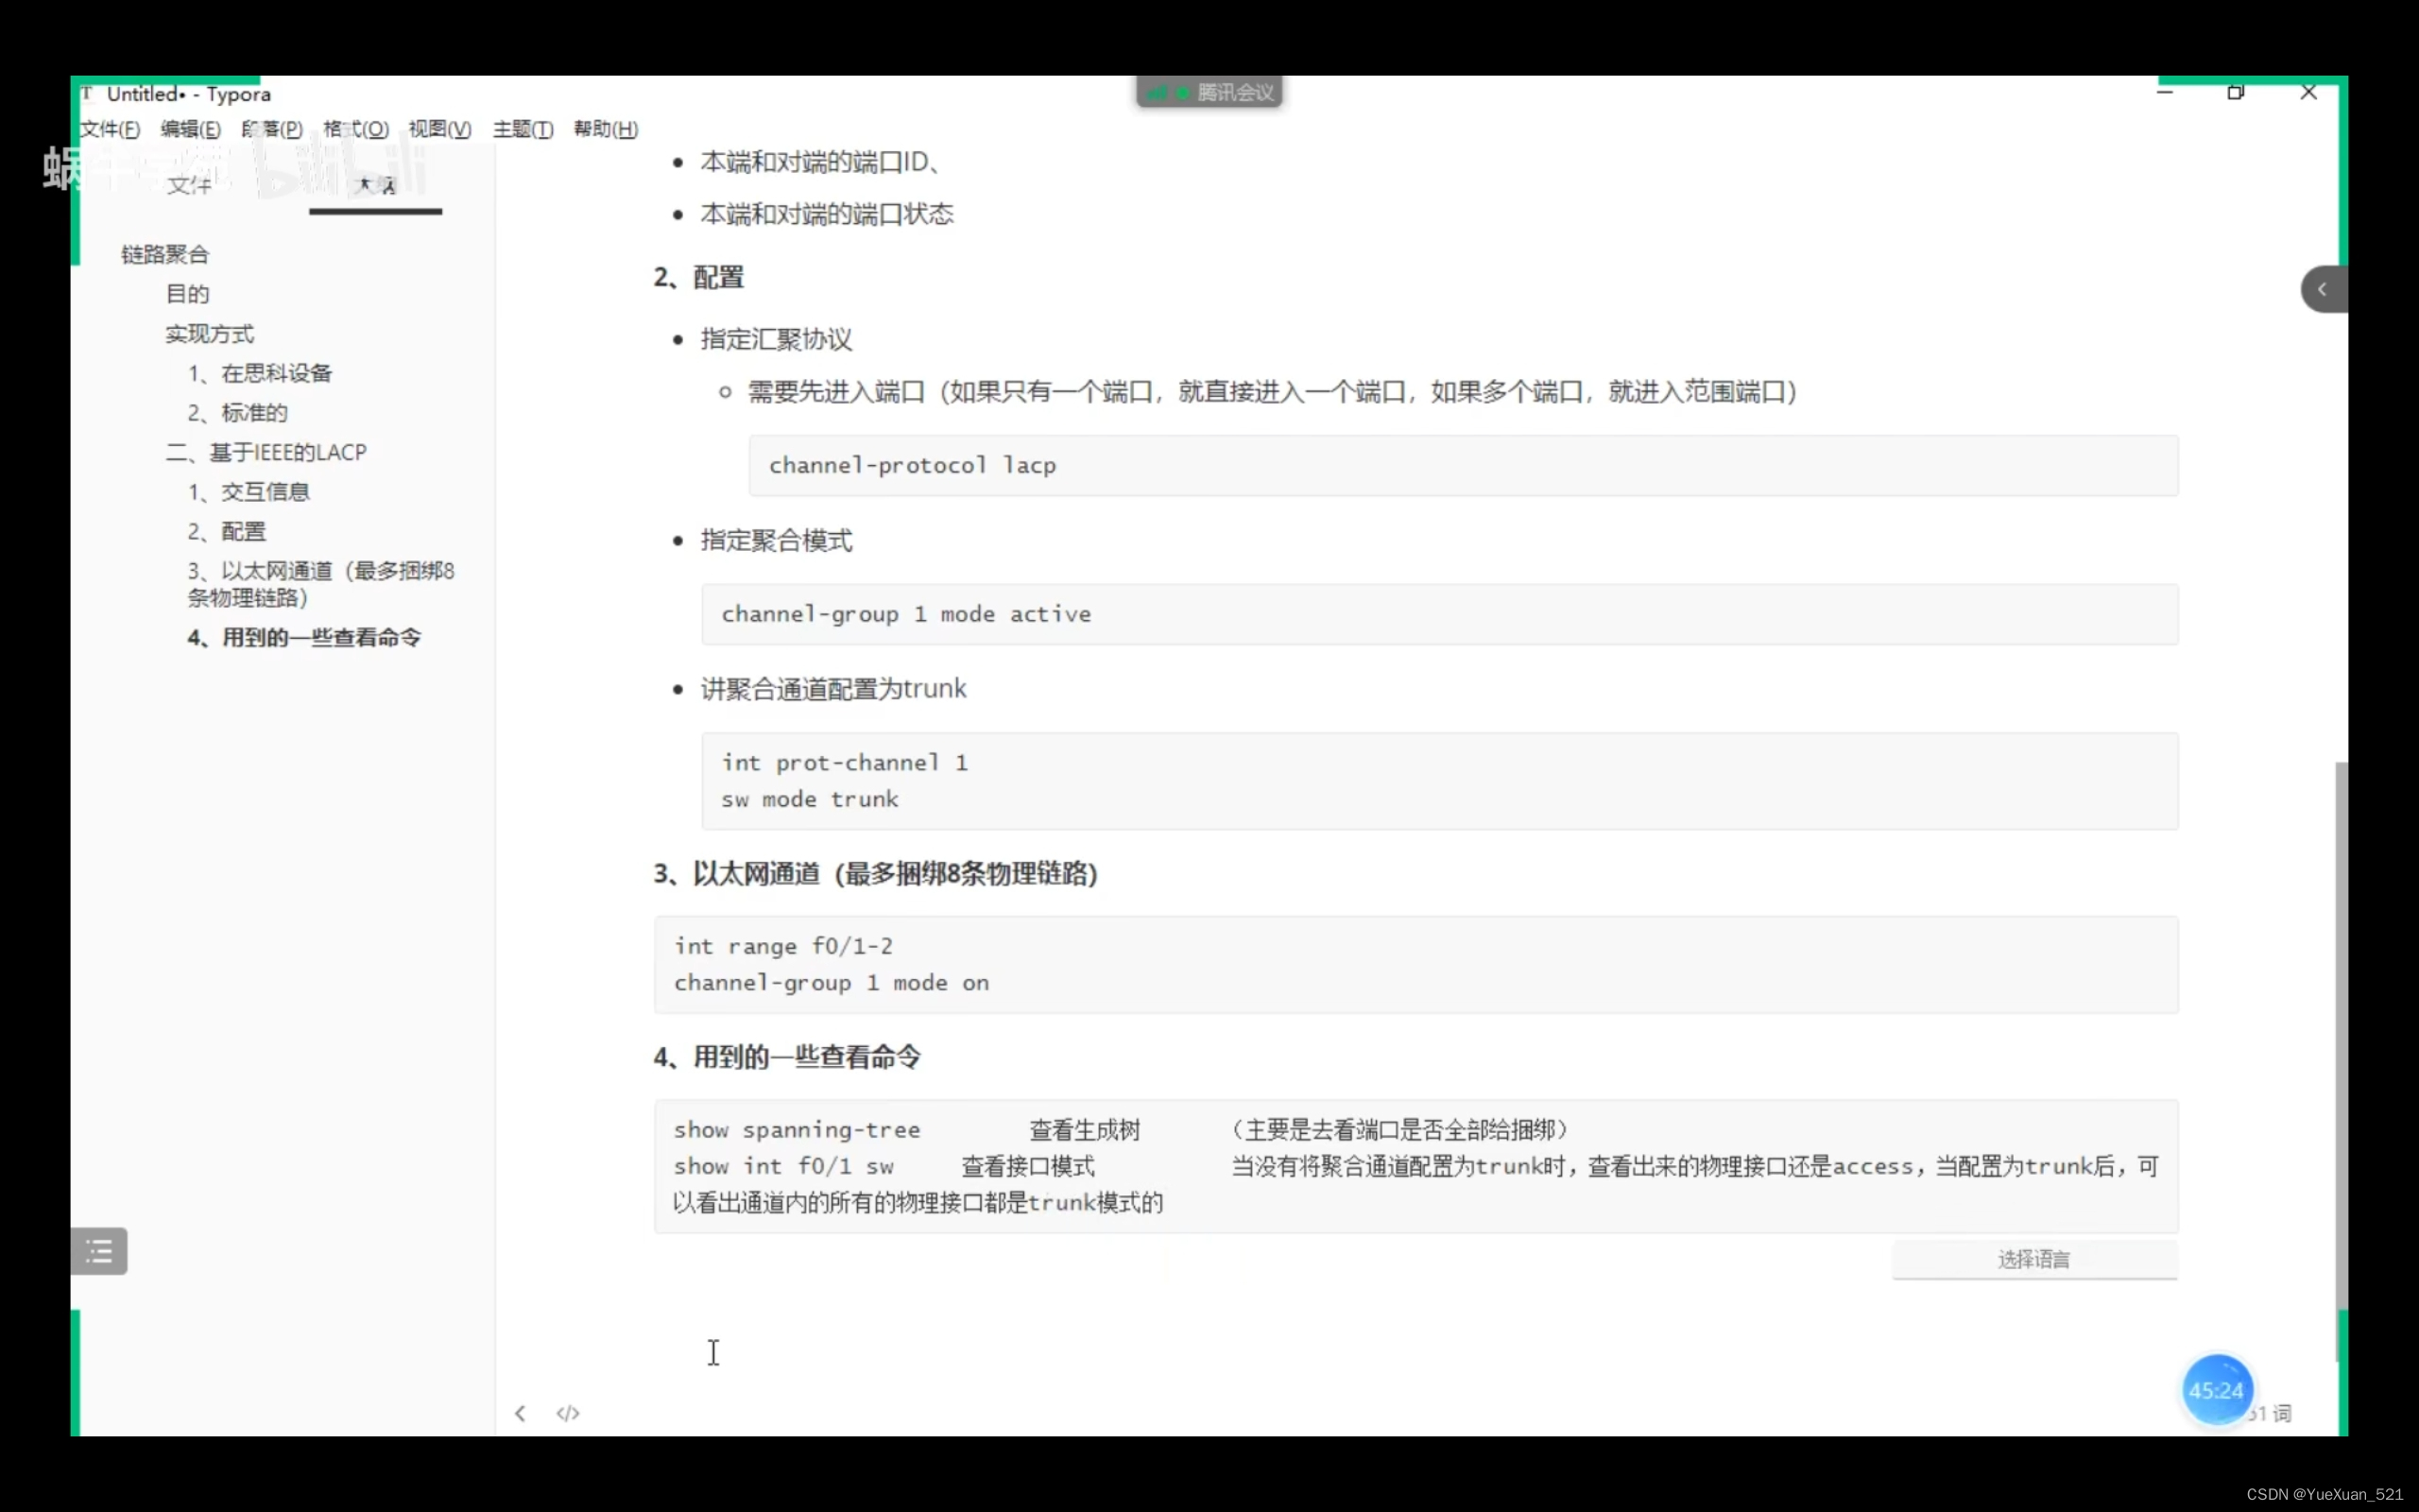Click the code line channel-group 1 mode on
The height and width of the screenshot is (1512, 2419).
pos(831,983)
